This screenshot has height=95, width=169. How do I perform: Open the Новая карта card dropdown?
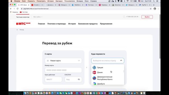pyautogui.click(x=63, y=61)
